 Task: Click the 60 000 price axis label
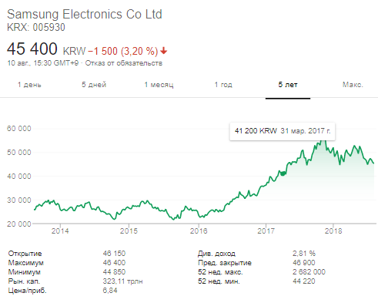(19, 128)
